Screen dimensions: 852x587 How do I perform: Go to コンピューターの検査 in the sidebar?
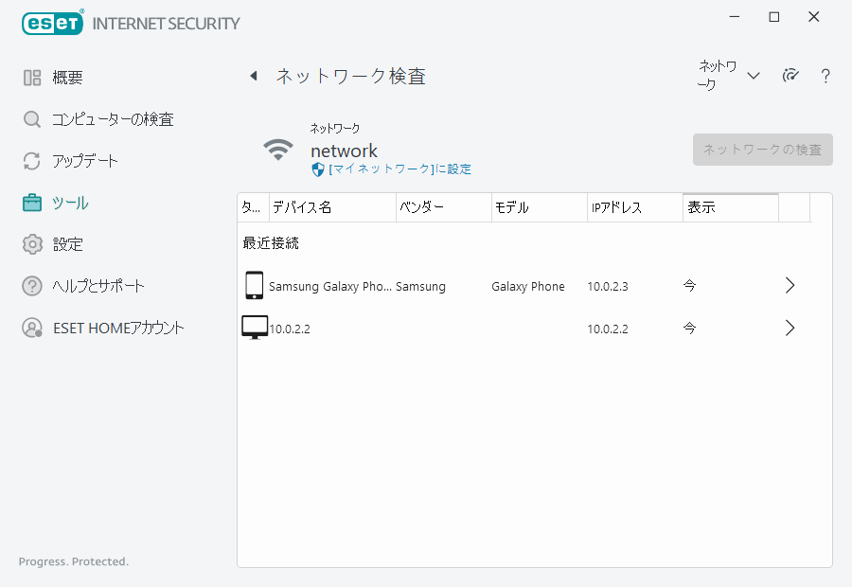[x=112, y=119]
